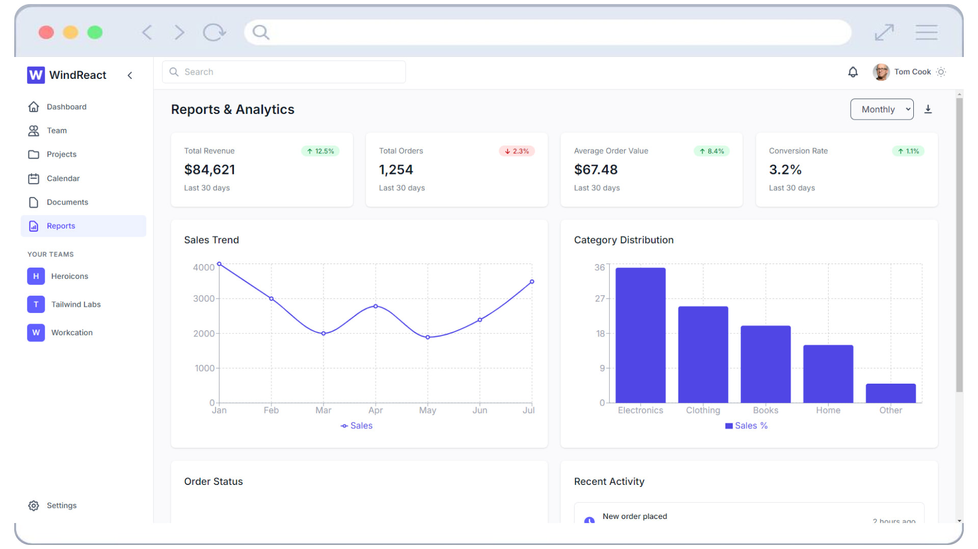Open the browser hamburger menu
This screenshot has height=549, width=978.
pos(926,33)
